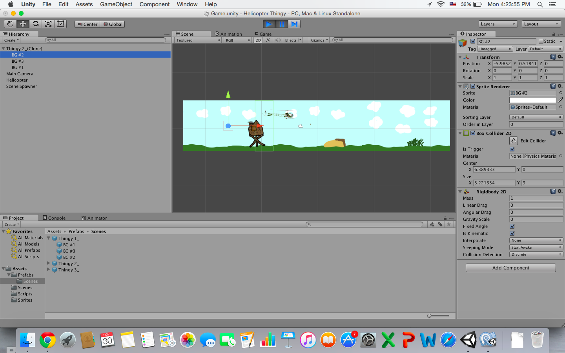Viewport: 565px width, 353px height.
Task: Open Gizmos menu button
Action: point(319,40)
